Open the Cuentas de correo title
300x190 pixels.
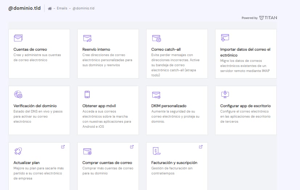(x=30, y=49)
